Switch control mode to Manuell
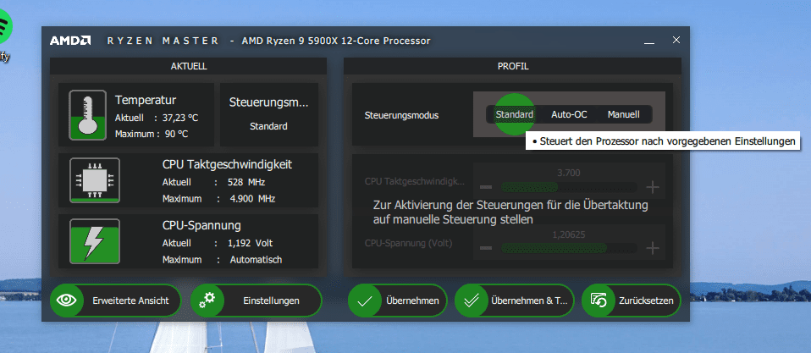 623,114
